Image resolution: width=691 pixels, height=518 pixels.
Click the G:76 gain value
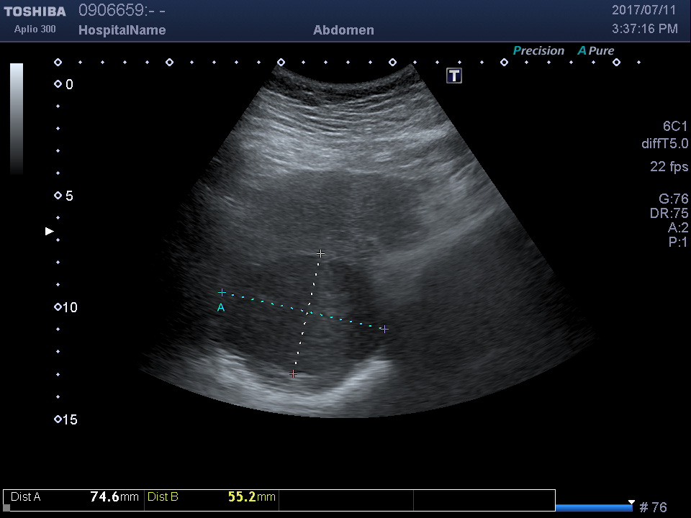[x=673, y=199]
